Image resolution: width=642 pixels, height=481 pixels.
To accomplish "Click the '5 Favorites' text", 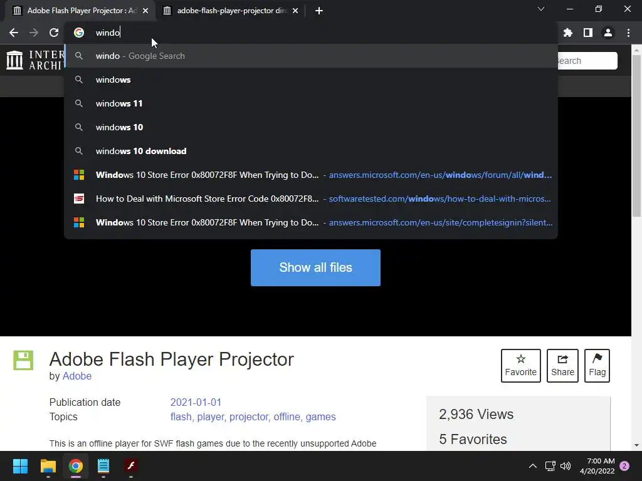I will point(473,439).
